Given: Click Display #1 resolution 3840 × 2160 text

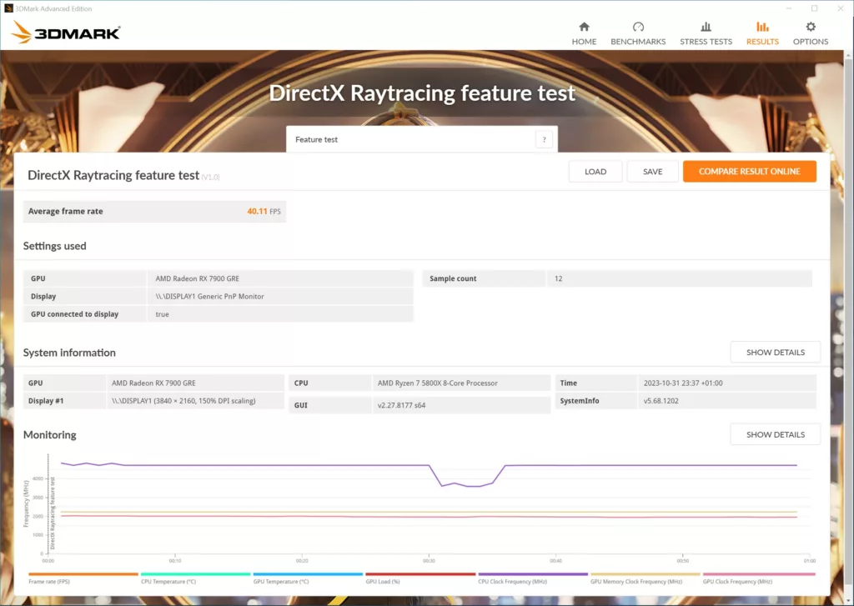Looking at the screenshot, I should (183, 401).
